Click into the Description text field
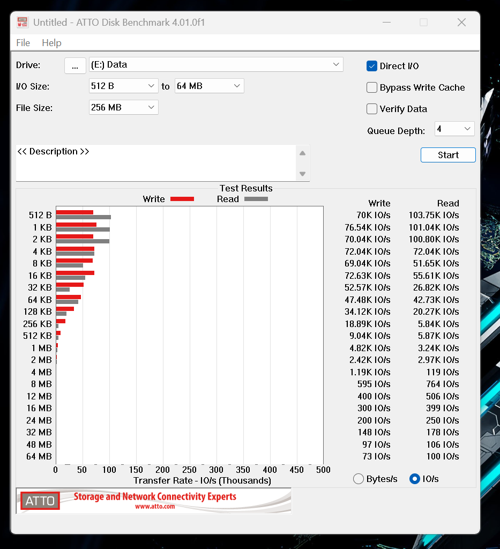The height and width of the screenshot is (549, 500). 156,163
